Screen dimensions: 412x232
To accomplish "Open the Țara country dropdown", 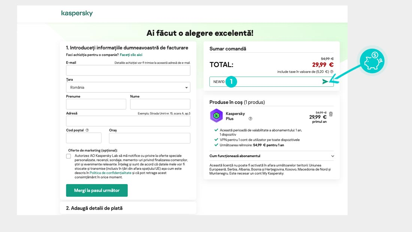I will coord(128,87).
